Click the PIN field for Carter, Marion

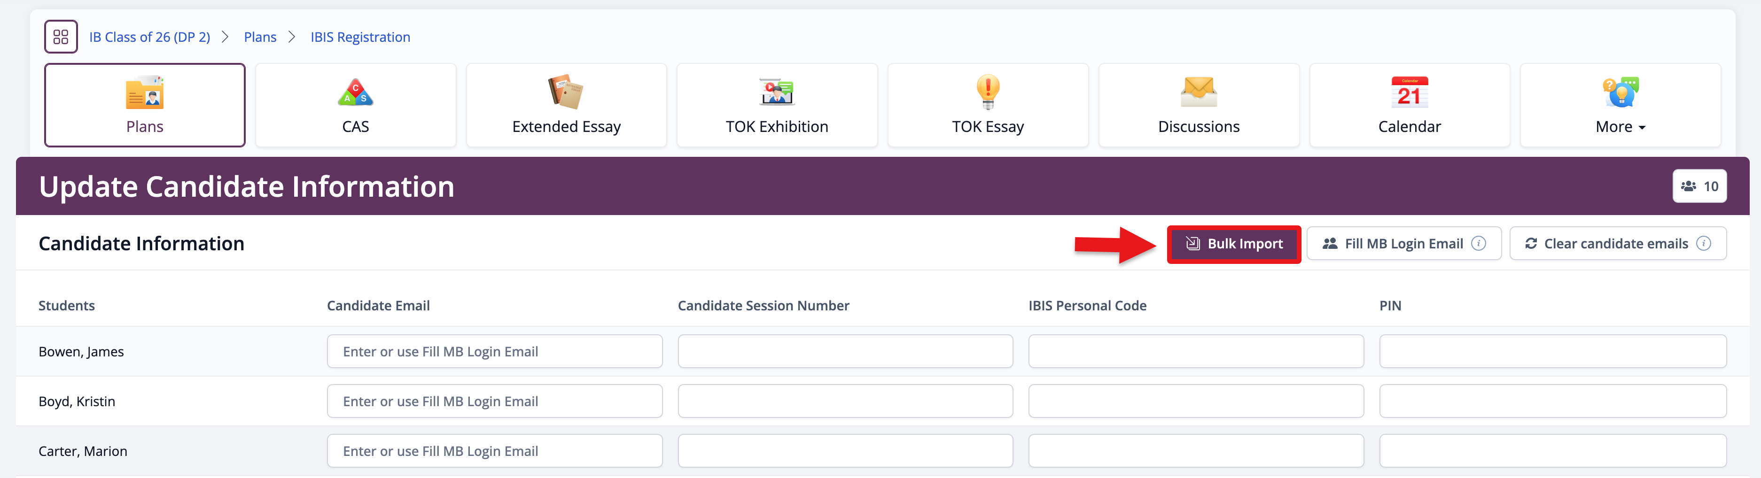pyautogui.click(x=1552, y=451)
